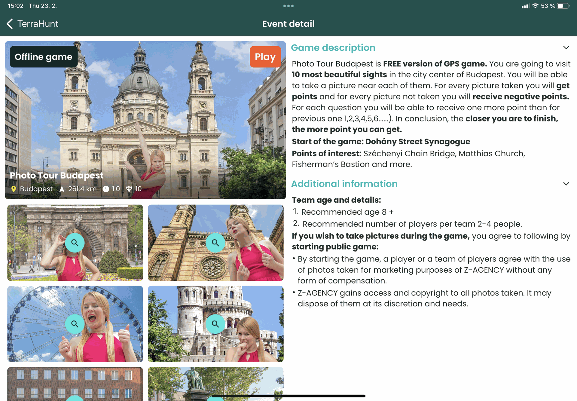Tap the Photo Tour Budapest title

[56, 175]
